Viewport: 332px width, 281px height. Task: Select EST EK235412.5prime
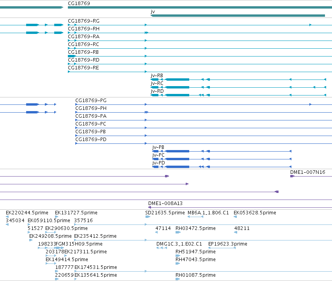point(95,236)
